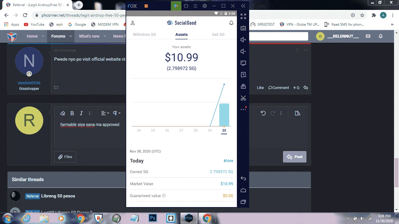
Task: Click the Owned SG value 2.798972 SG
Action: tap(221, 172)
